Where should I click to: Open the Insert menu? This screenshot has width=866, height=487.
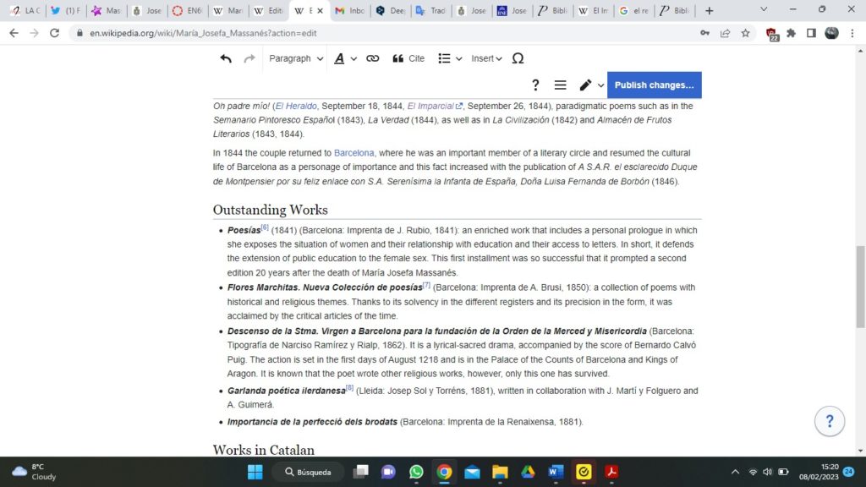pos(486,58)
